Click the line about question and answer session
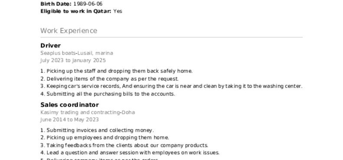343x160 pixels. click(x=130, y=153)
